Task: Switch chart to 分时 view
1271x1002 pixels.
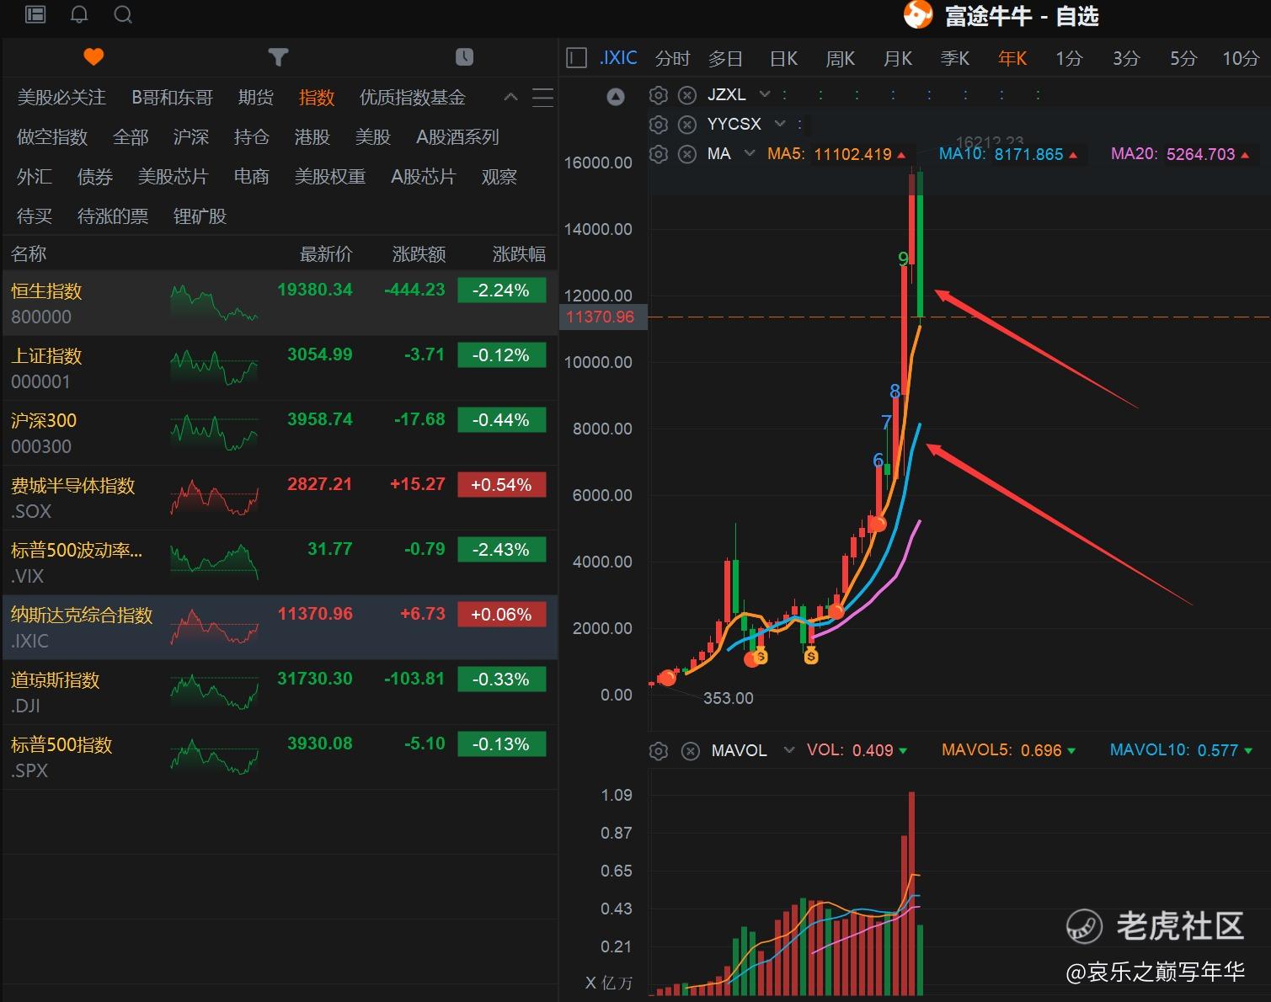Action: point(672,58)
